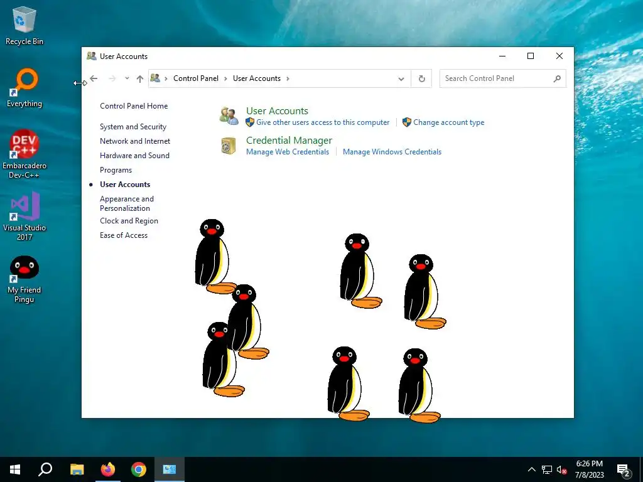Open Clock and Region category
The height and width of the screenshot is (482, 643).
(129, 221)
